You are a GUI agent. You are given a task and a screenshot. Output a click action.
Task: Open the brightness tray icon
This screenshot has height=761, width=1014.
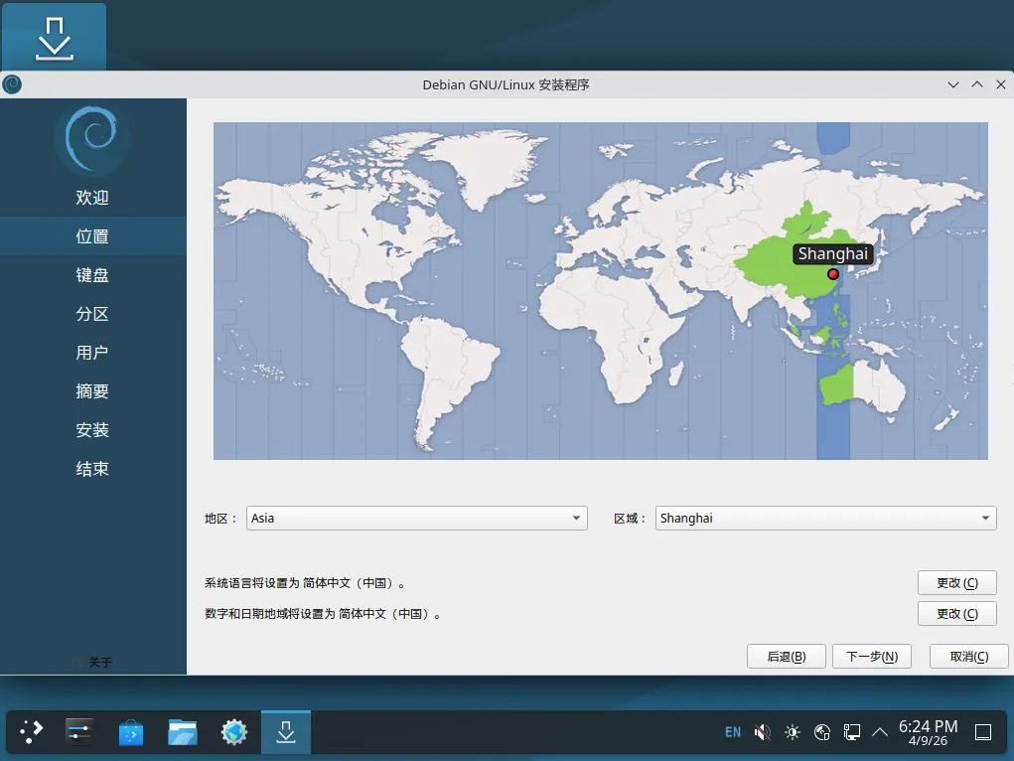[x=793, y=732]
